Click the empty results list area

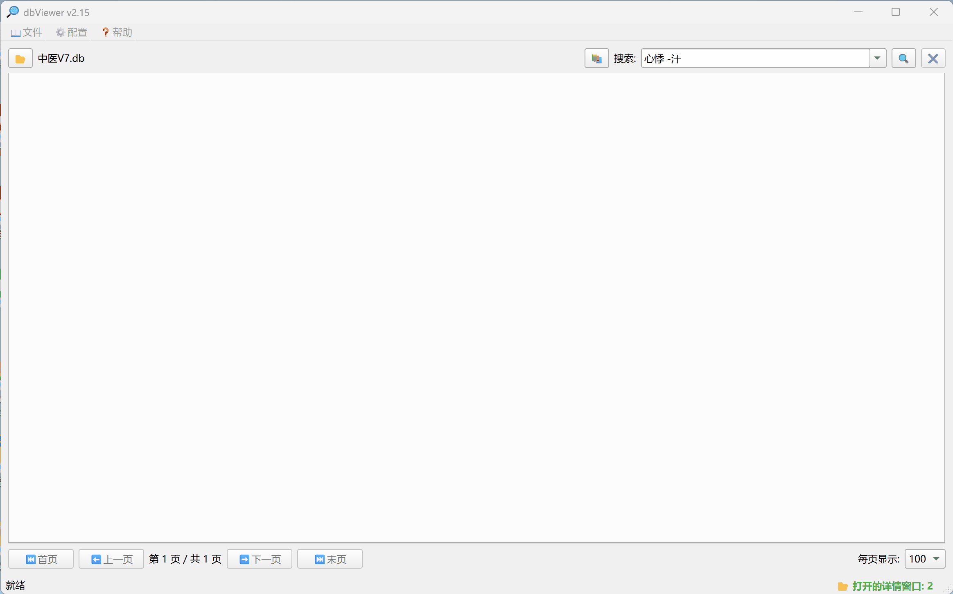pos(476,307)
